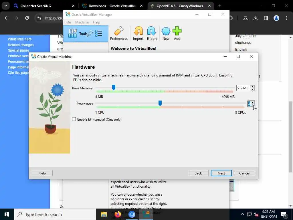Click the Help button in the wizard
Screen dimensions: 293x220
coord(42,173)
